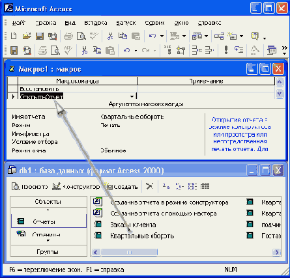Switch the db1 window to Small Icons view
Image resolution: width=290 pixels, height=278 pixels.
point(179,186)
